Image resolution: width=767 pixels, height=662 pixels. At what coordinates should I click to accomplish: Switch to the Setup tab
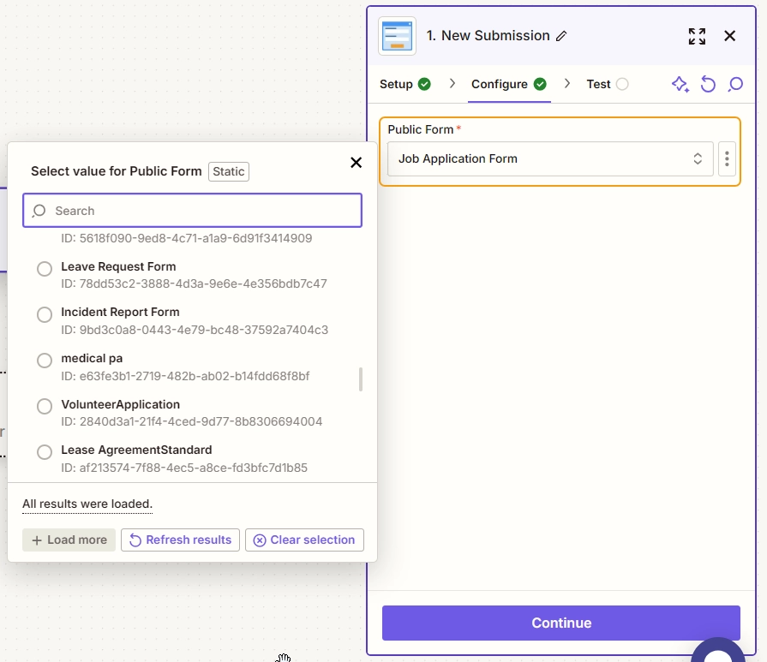click(405, 84)
